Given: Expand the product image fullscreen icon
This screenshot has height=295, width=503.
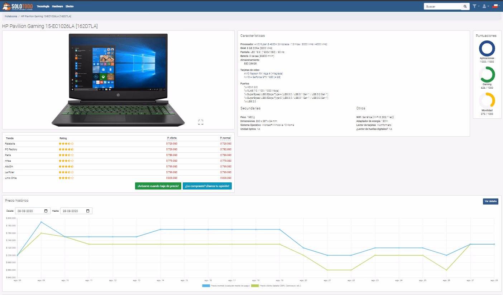Looking at the screenshot, I should [201, 122].
